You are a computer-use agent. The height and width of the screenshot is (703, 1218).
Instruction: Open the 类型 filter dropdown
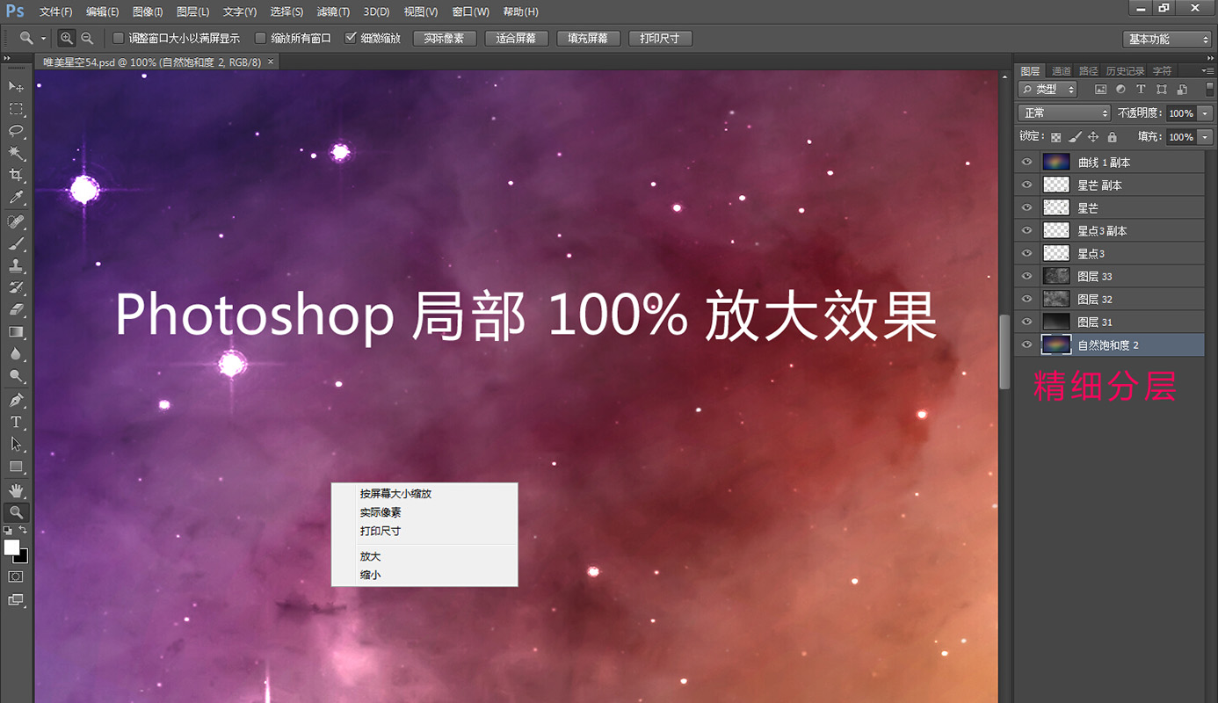[1048, 90]
